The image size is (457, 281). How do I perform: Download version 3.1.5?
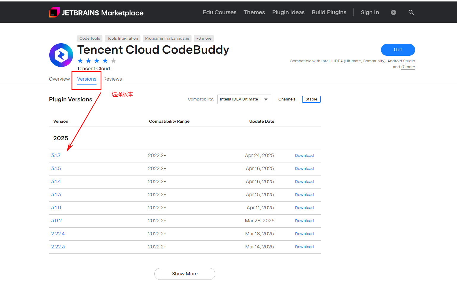(304, 169)
